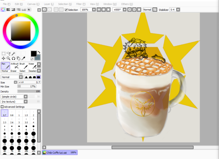Choose the Brush tool
The image size is (219, 159).
24,66
